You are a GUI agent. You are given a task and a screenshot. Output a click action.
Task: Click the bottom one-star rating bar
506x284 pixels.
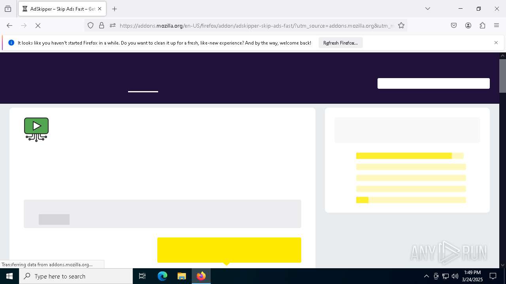click(411, 200)
